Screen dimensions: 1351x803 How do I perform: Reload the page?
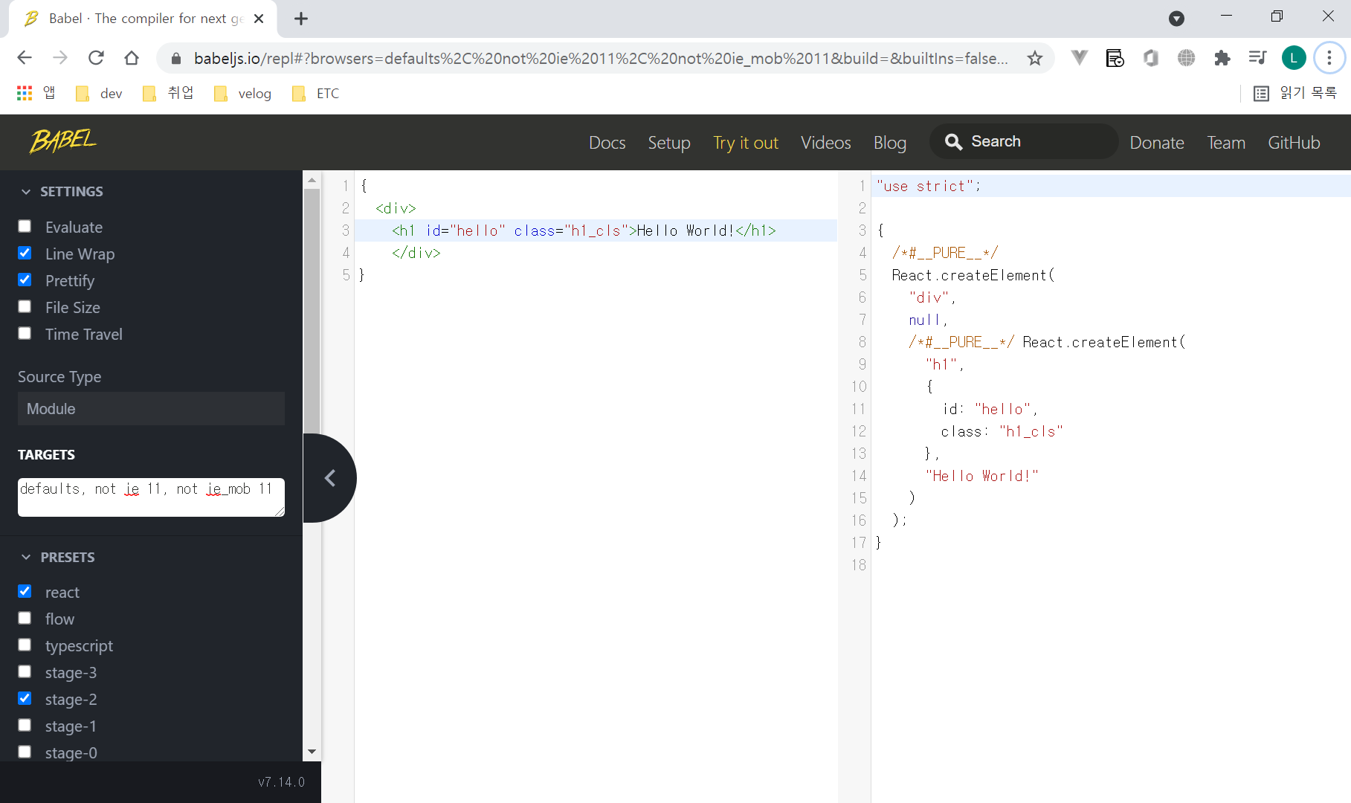click(x=96, y=57)
